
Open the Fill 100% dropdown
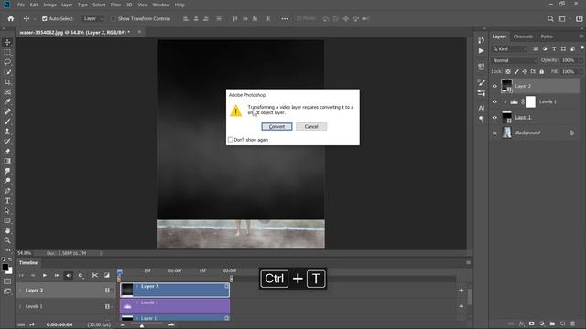581,71
